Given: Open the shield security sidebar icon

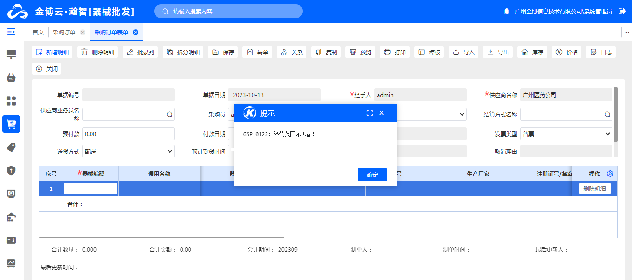Looking at the screenshot, I should (11, 170).
